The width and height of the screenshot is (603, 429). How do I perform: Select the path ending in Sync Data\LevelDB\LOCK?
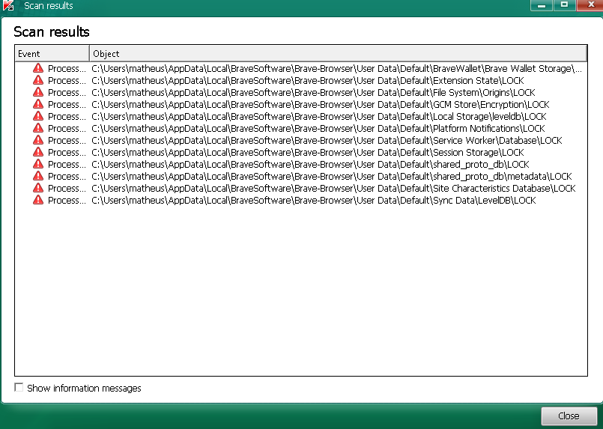pos(313,200)
